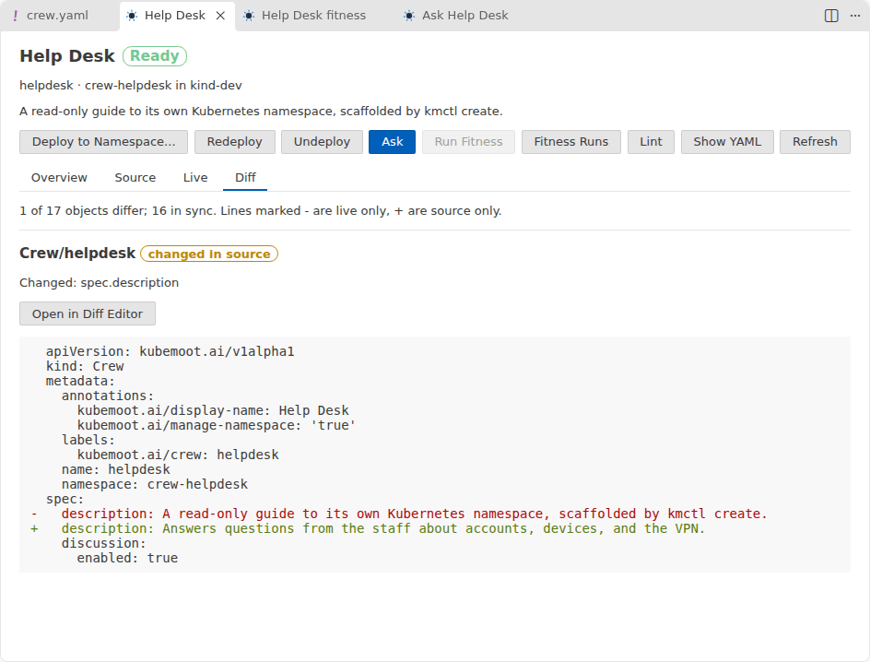Open the change in Diff Editor
This screenshot has width=870, height=662.
(88, 314)
